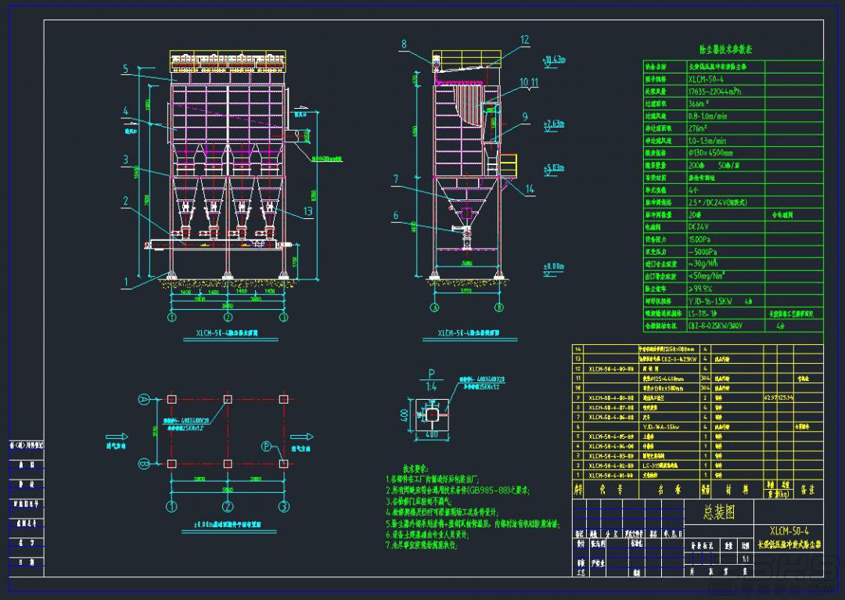Screen dimensions: 845x600
Task: Select the '+7.63m' elevation mark
Action: point(554,124)
